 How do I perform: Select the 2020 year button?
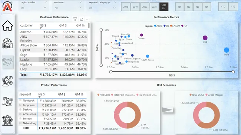145,7
